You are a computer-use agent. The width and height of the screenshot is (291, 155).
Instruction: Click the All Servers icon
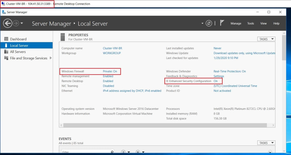[6, 52]
